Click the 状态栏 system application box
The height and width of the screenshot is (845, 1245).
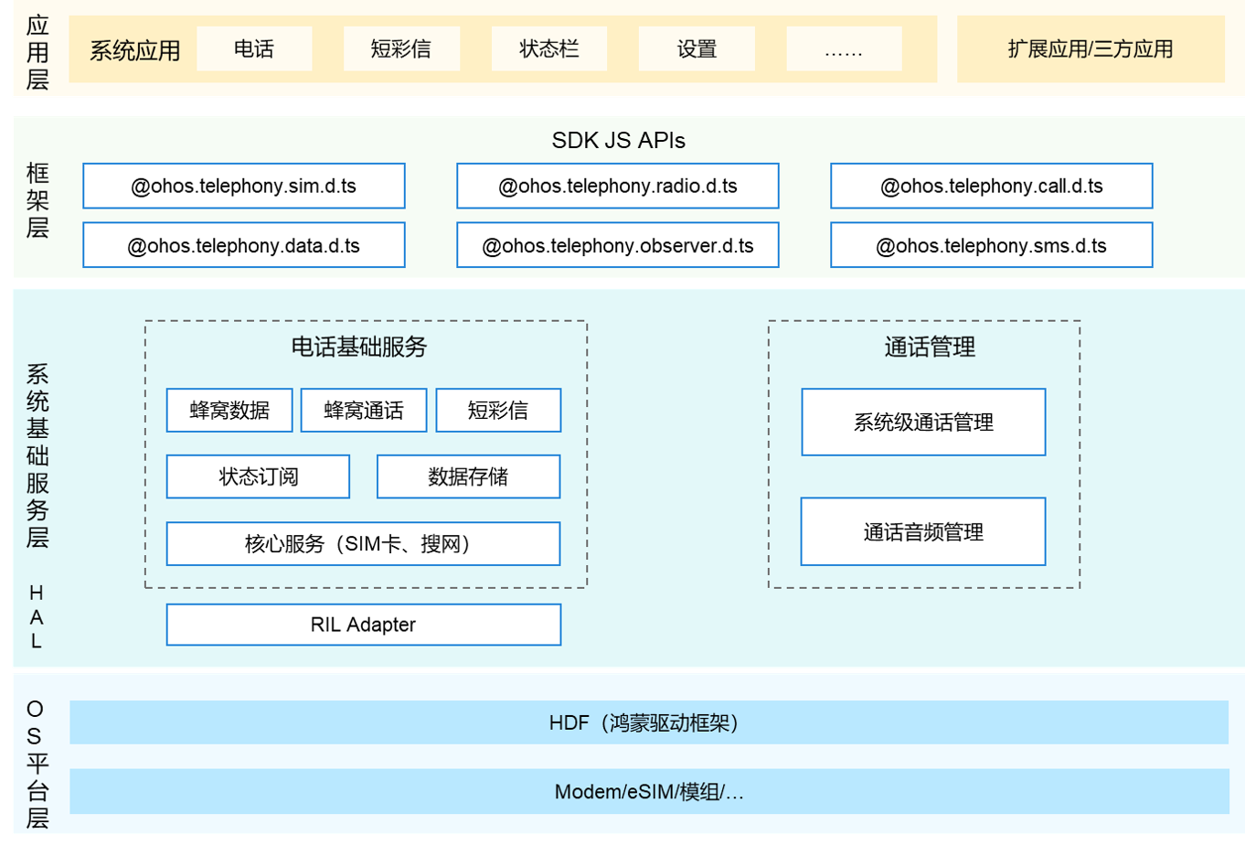549,49
